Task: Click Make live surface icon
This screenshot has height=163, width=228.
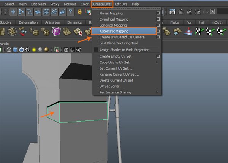Action: pyautogui.click(x=46, y=12)
